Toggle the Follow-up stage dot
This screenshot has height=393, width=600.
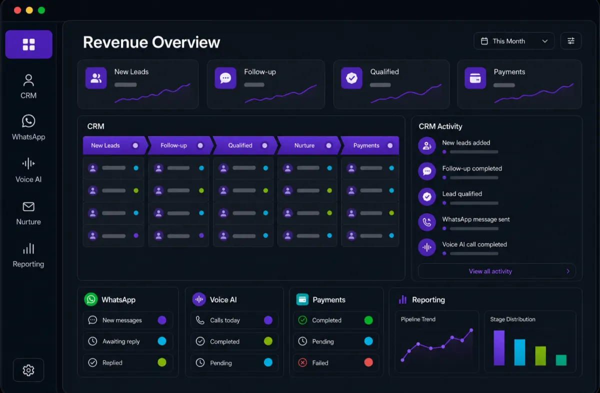point(200,145)
